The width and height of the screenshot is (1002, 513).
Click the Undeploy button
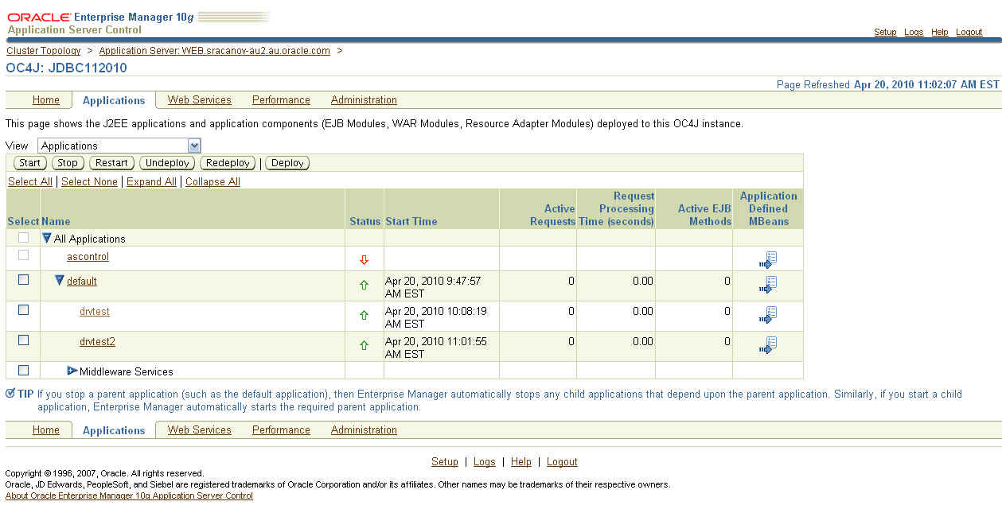(167, 163)
